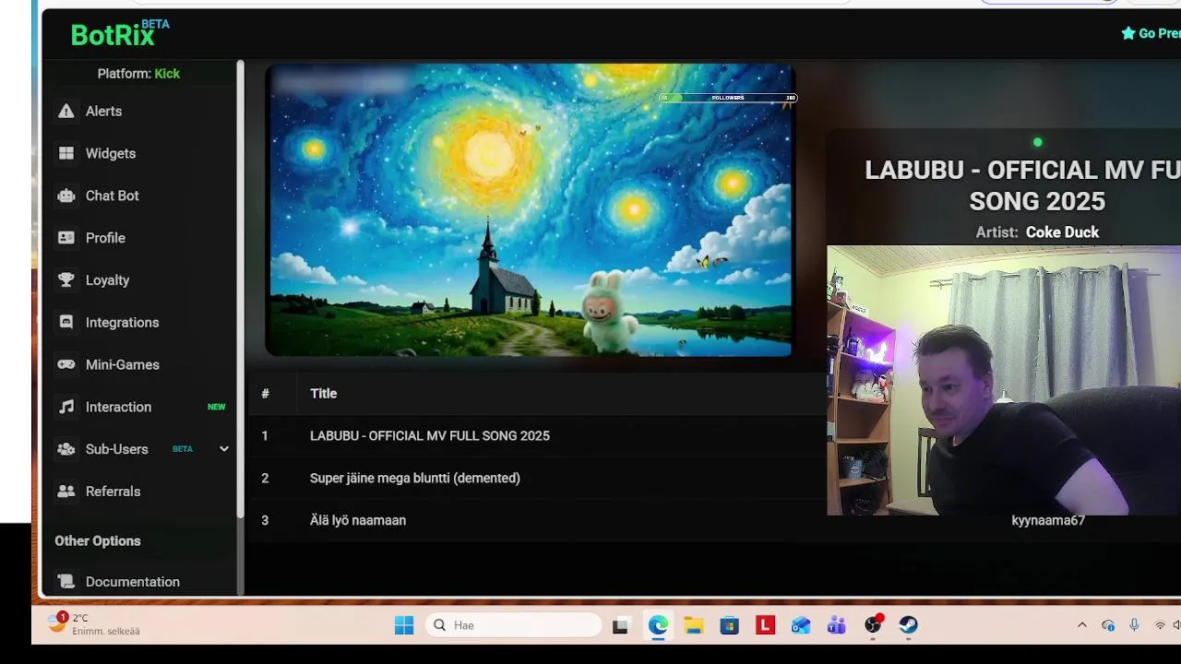The image size is (1181, 664).
Task: Click the Go Premium button
Action: 1151,33
